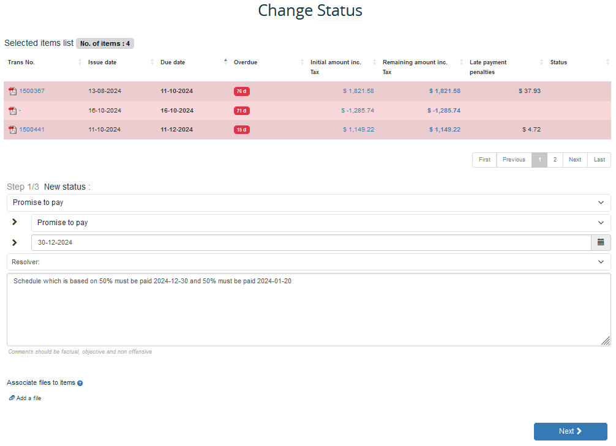Expand the Resolver dropdown
616x446 pixels.
(308, 262)
